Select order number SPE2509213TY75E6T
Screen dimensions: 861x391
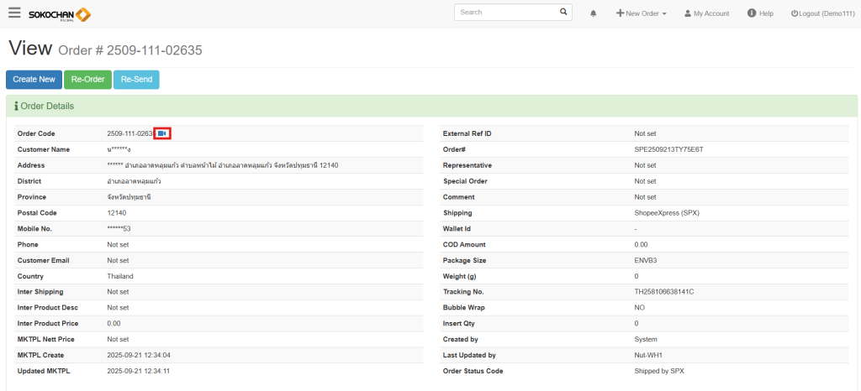click(668, 149)
